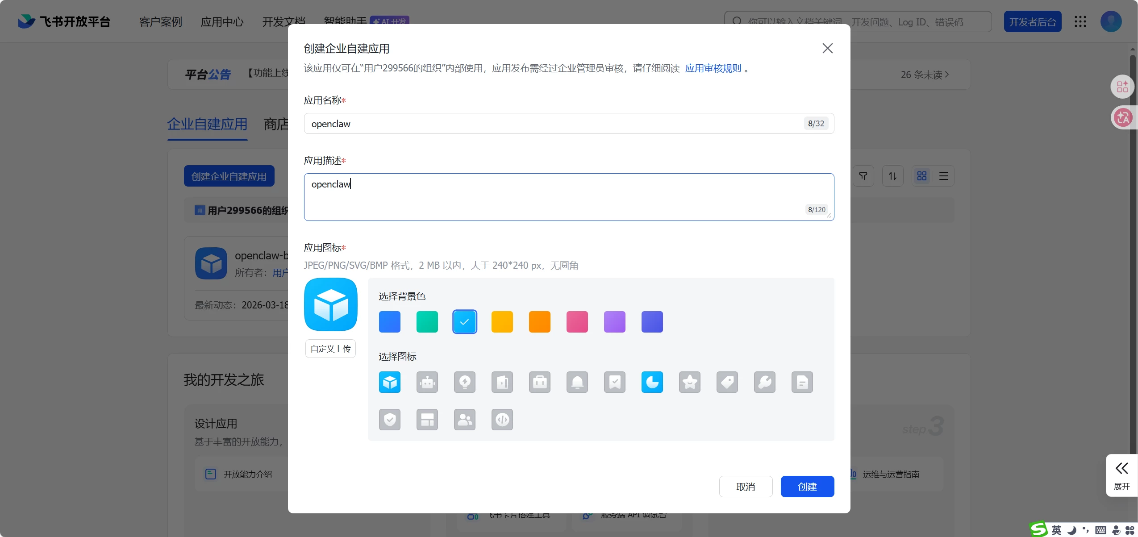Screen dimensions: 1138x537
Task: Choose the pink background color
Action: (577, 322)
